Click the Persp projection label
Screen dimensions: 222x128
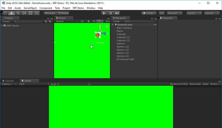point(100,43)
